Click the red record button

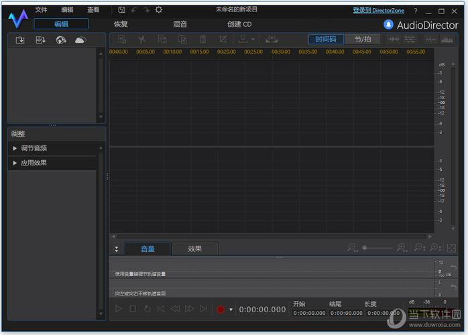coord(221,310)
